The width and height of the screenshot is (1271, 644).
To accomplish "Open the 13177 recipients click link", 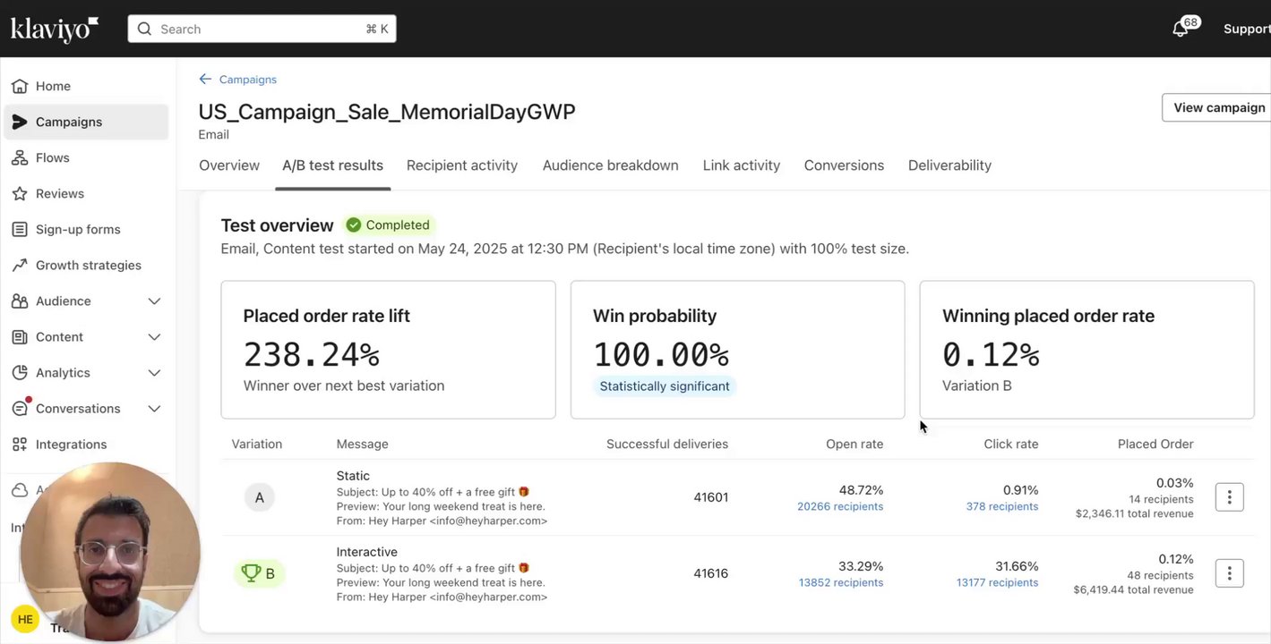I will coord(997,583).
